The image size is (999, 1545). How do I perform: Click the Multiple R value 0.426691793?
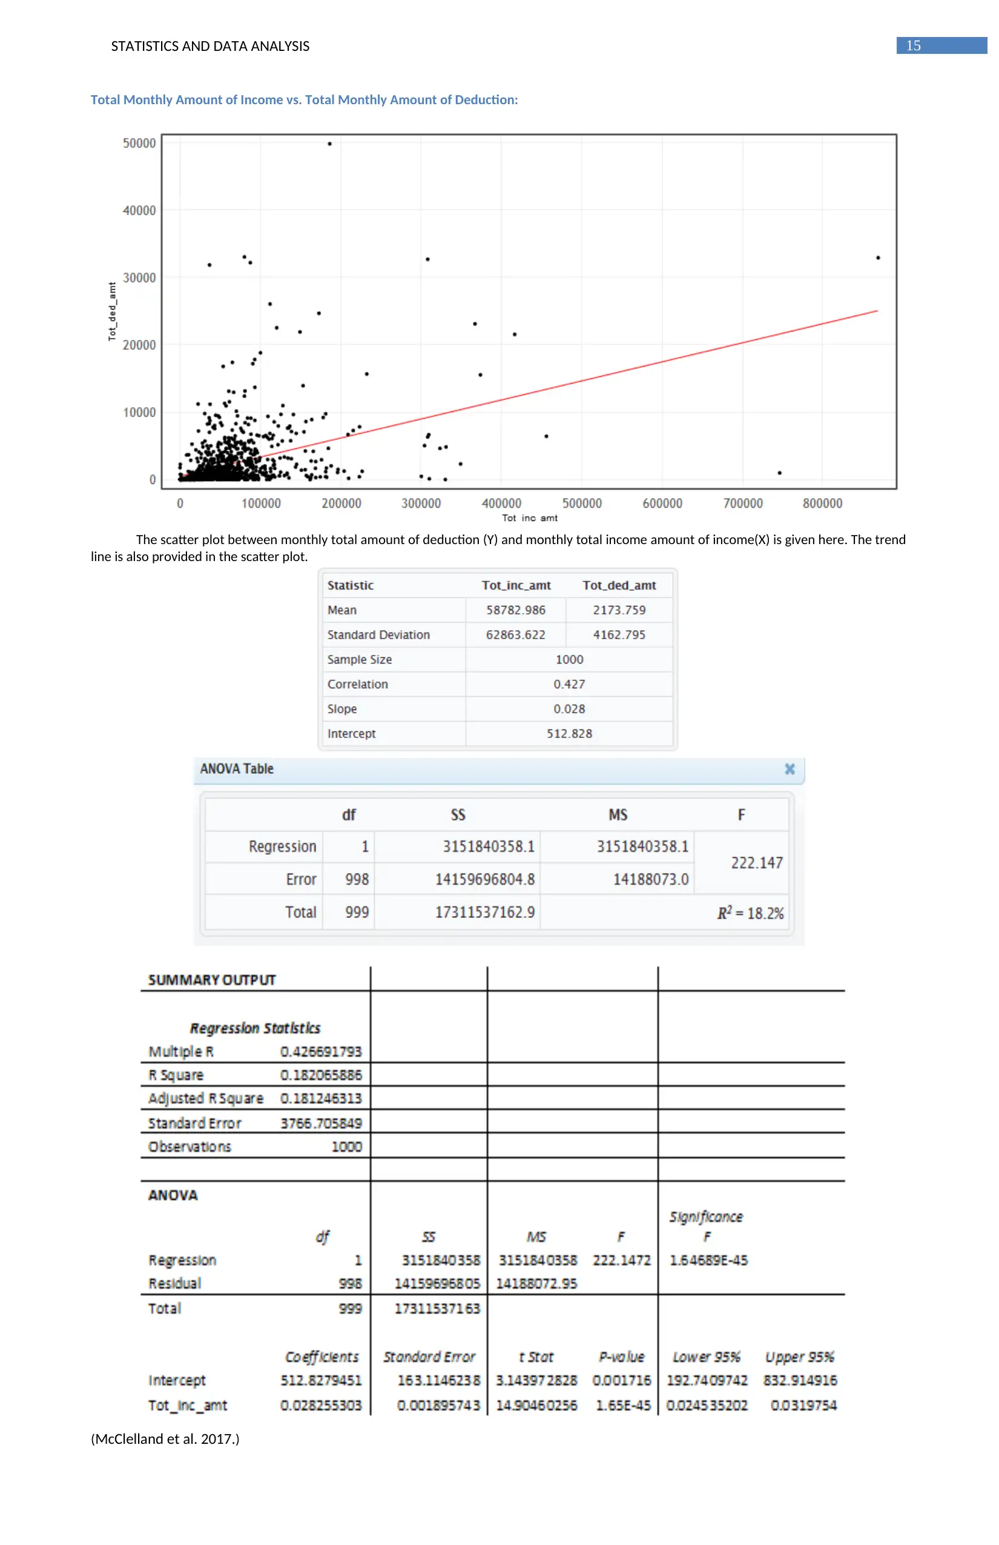[x=321, y=1051]
